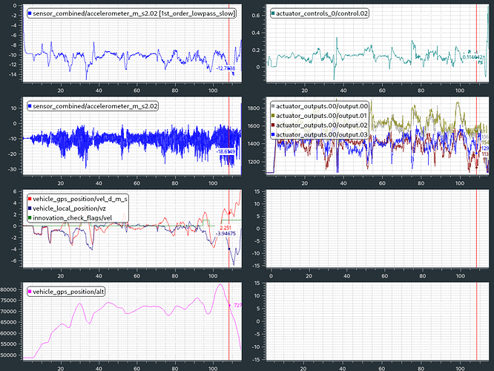Select legend label vehicle_gps_position/vel_d_m_s
Viewport: 494px width, 371px height.
(x=80, y=199)
